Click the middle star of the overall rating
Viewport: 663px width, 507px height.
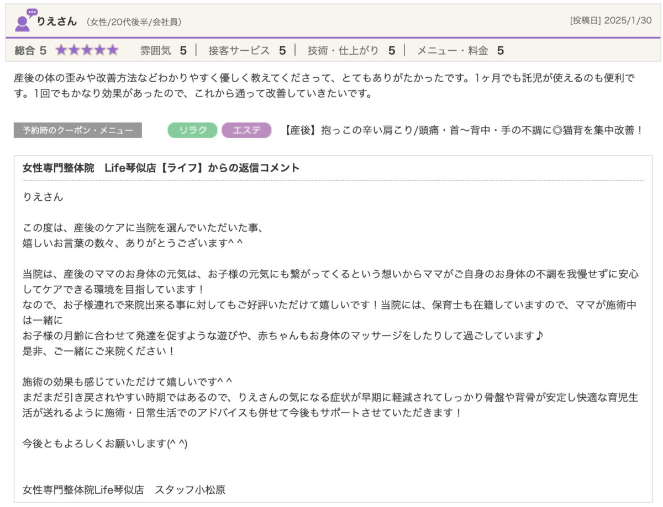point(87,51)
